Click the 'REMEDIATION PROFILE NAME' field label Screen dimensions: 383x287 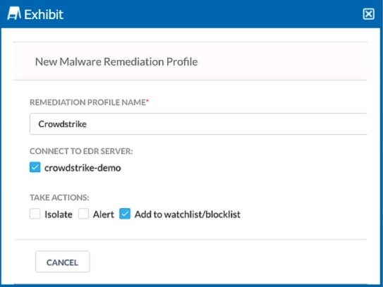tap(87, 102)
